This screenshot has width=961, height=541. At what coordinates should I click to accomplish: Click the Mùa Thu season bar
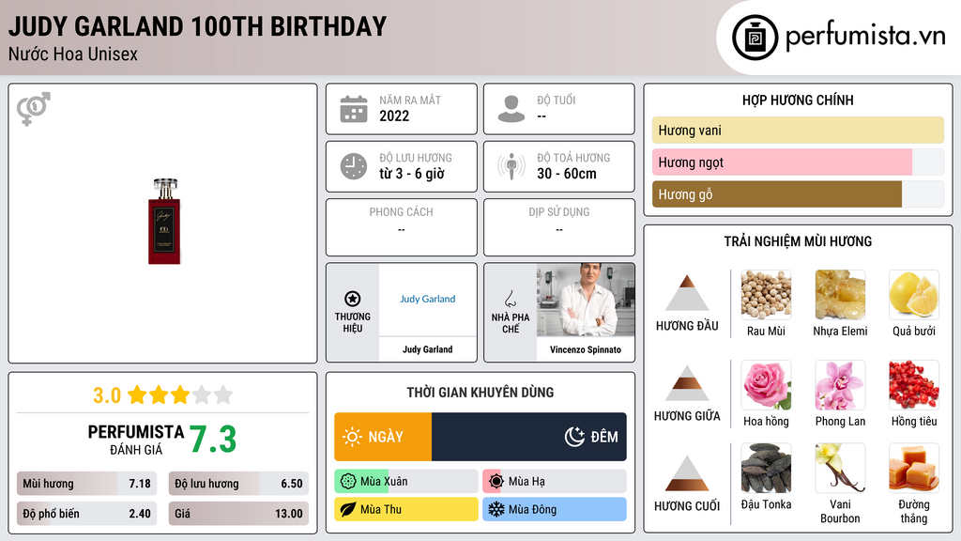pyautogui.click(x=406, y=510)
